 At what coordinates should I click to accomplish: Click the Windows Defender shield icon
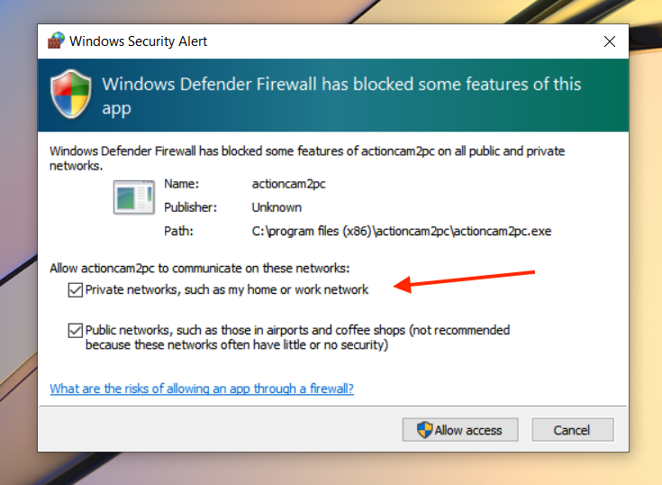point(70,95)
